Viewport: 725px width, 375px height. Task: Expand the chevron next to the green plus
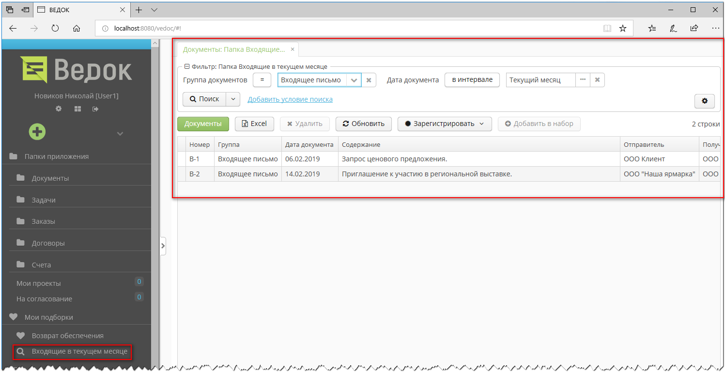point(120,133)
